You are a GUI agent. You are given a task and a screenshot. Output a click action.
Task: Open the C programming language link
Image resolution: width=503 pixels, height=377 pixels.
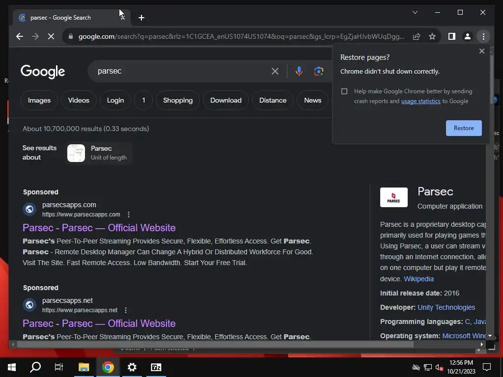(468, 322)
